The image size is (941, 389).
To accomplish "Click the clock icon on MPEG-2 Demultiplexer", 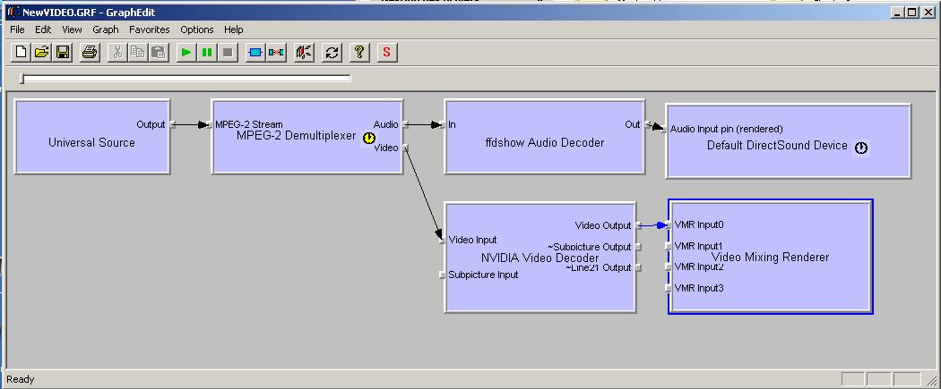I will pyautogui.click(x=369, y=139).
